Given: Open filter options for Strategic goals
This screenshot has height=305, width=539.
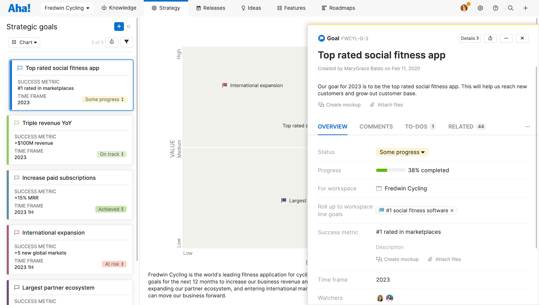Looking at the screenshot, I should (x=127, y=42).
